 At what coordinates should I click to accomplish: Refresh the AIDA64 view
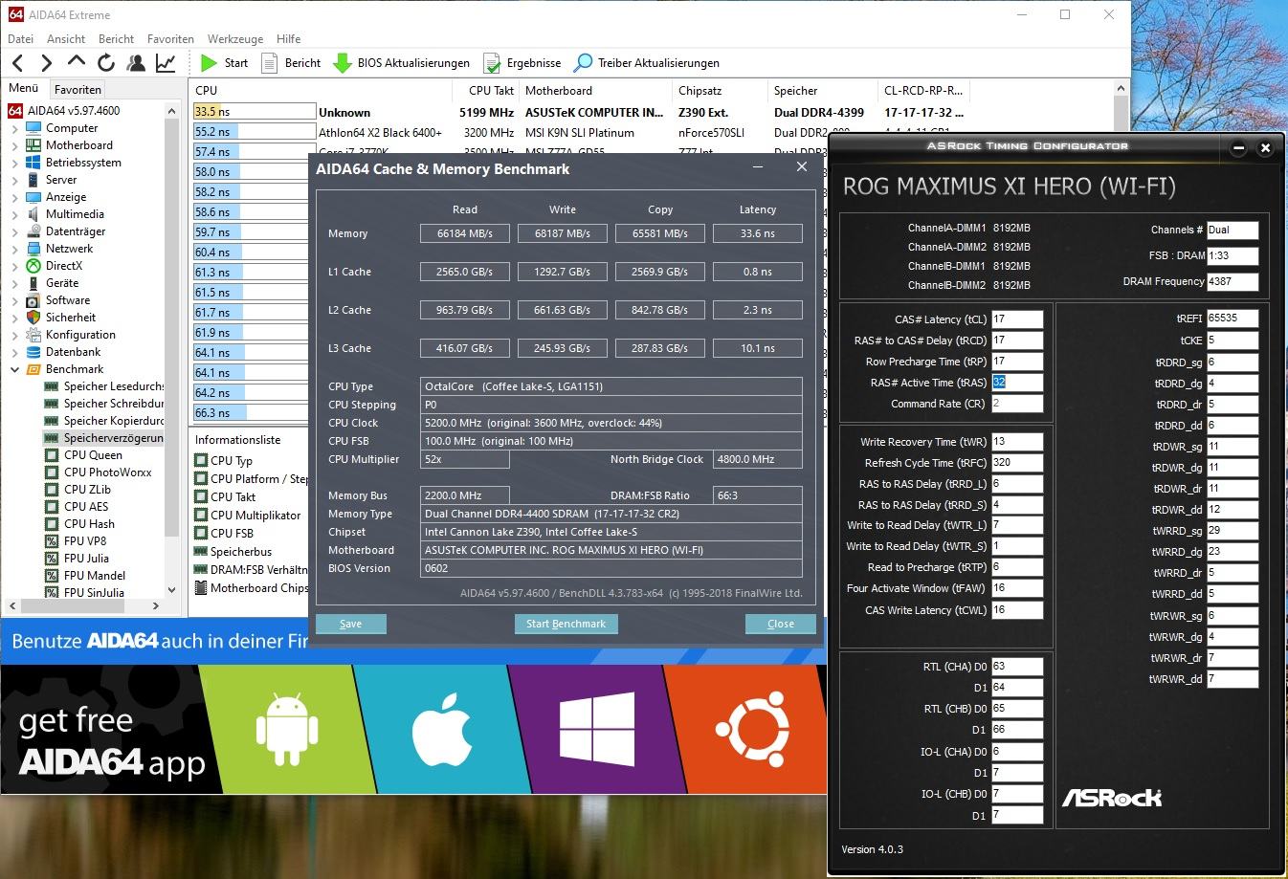tap(106, 63)
